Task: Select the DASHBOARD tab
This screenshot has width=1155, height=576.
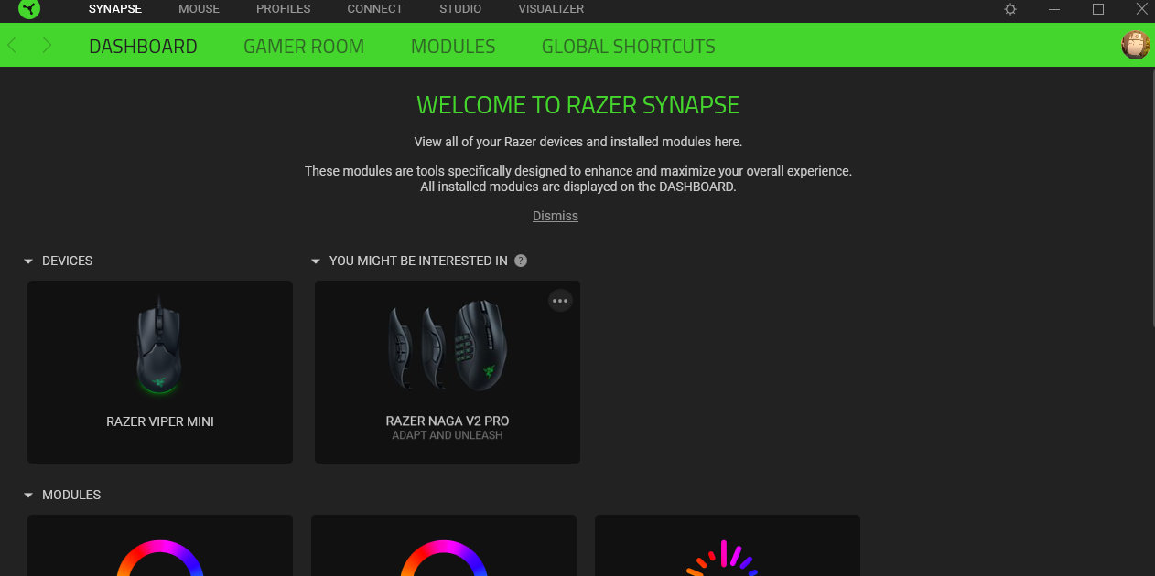Action: 143,46
